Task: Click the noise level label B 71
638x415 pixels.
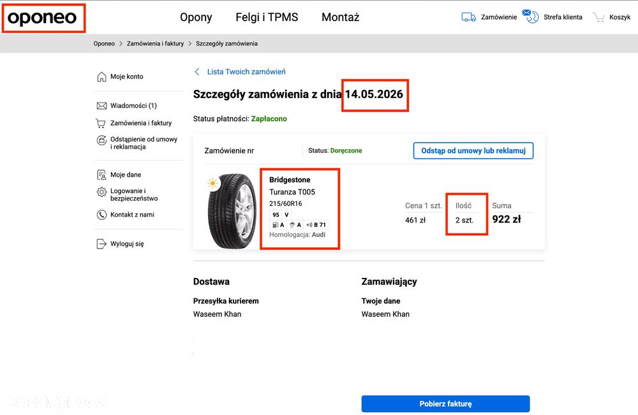Action: [x=316, y=225]
